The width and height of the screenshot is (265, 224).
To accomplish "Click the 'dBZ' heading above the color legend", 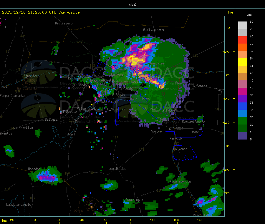I will click(250, 15).
